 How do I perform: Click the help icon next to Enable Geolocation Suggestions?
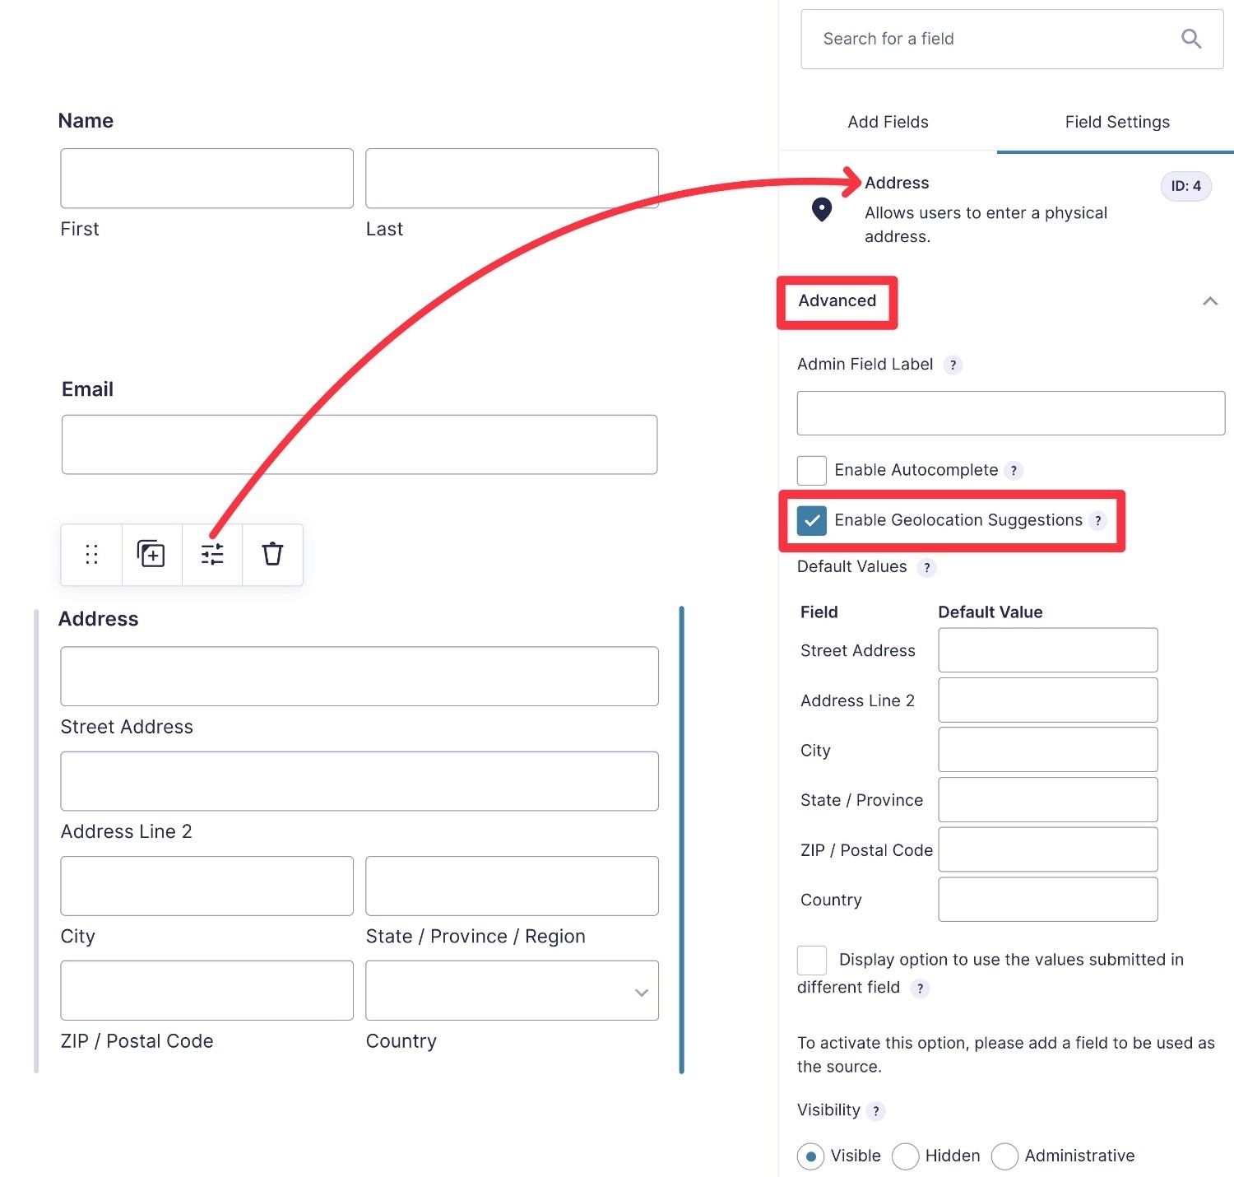pyautogui.click(x=1099, y=520)
